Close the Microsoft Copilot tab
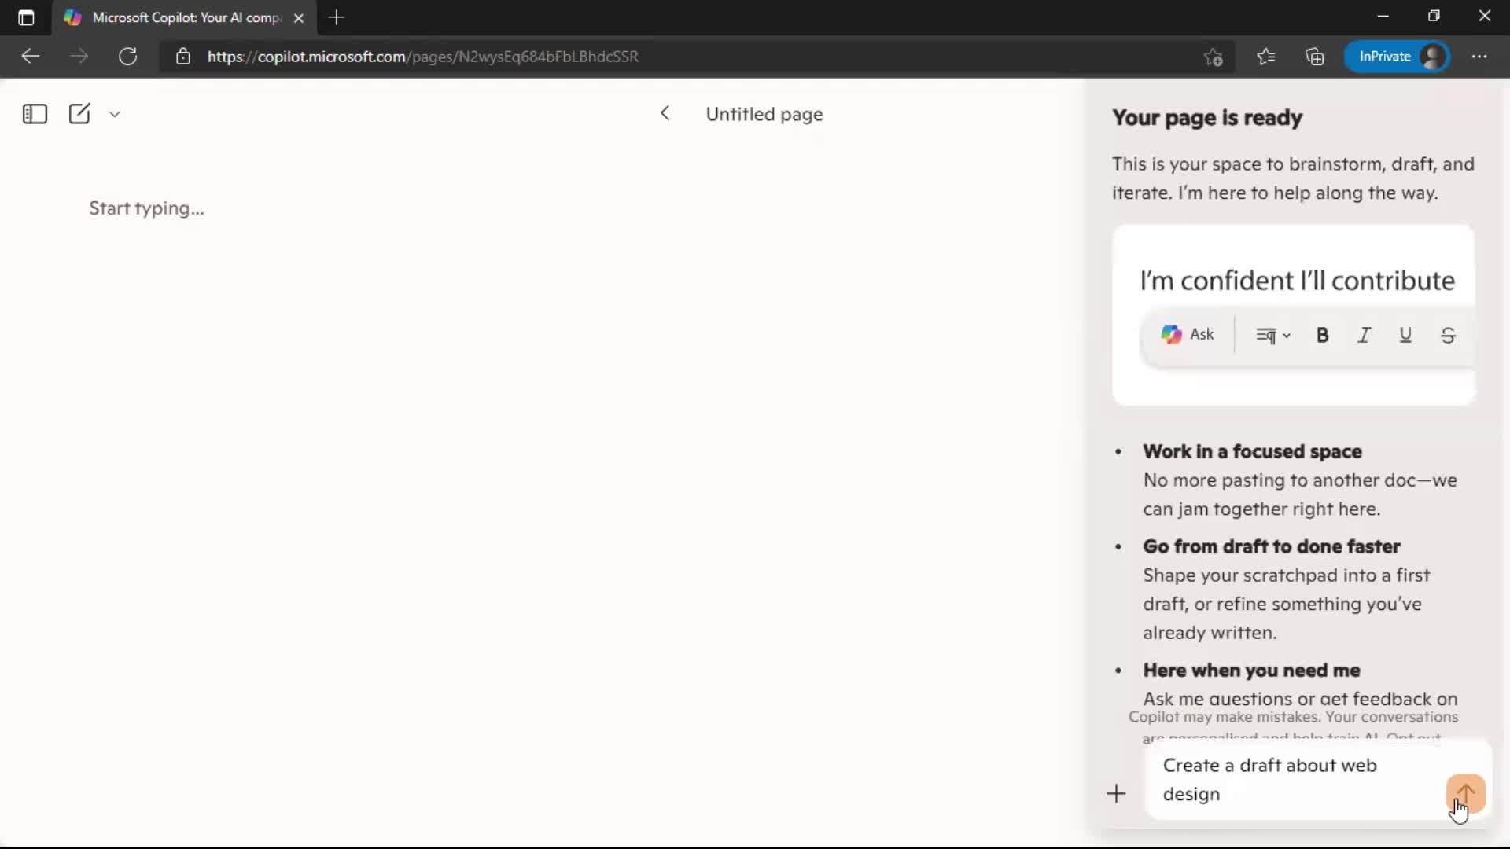The height and width of the screenshot is (849, 1510). (299, 18)
